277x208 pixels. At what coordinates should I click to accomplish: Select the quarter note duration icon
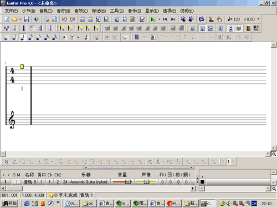(22, 37)
